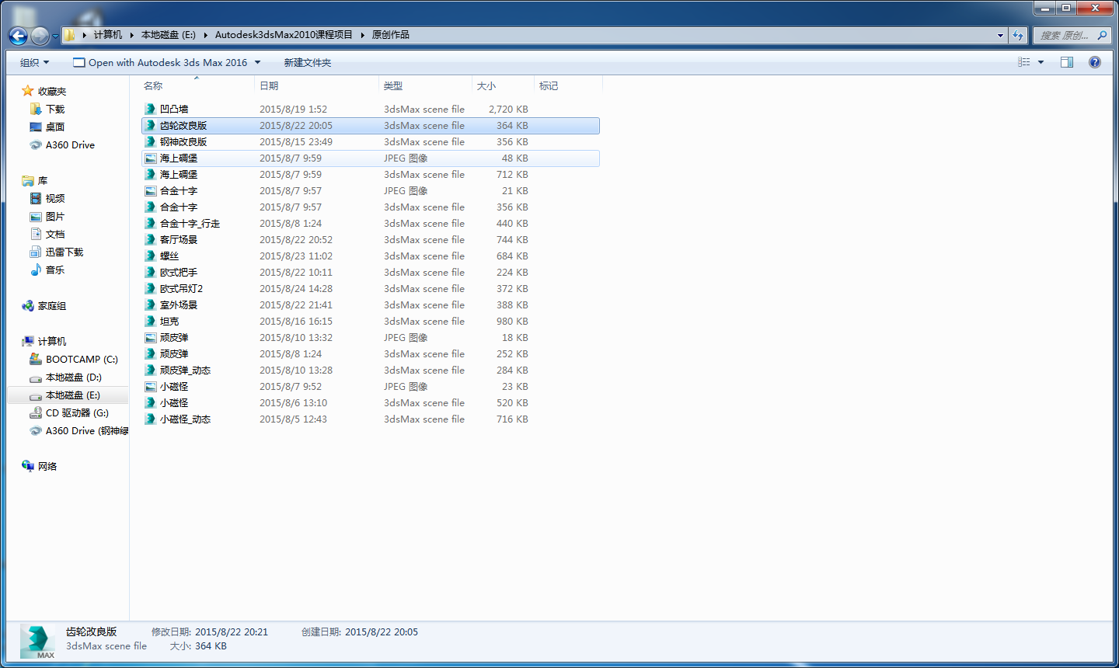
Task: Click 本地磁盘 (E:) breadcrumb segment
Action: (x=169, y=35)
